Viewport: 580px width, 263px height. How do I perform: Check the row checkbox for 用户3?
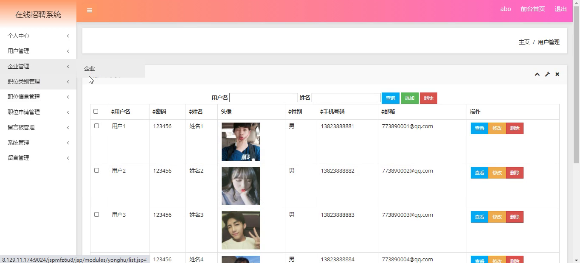tap(97, 215)
